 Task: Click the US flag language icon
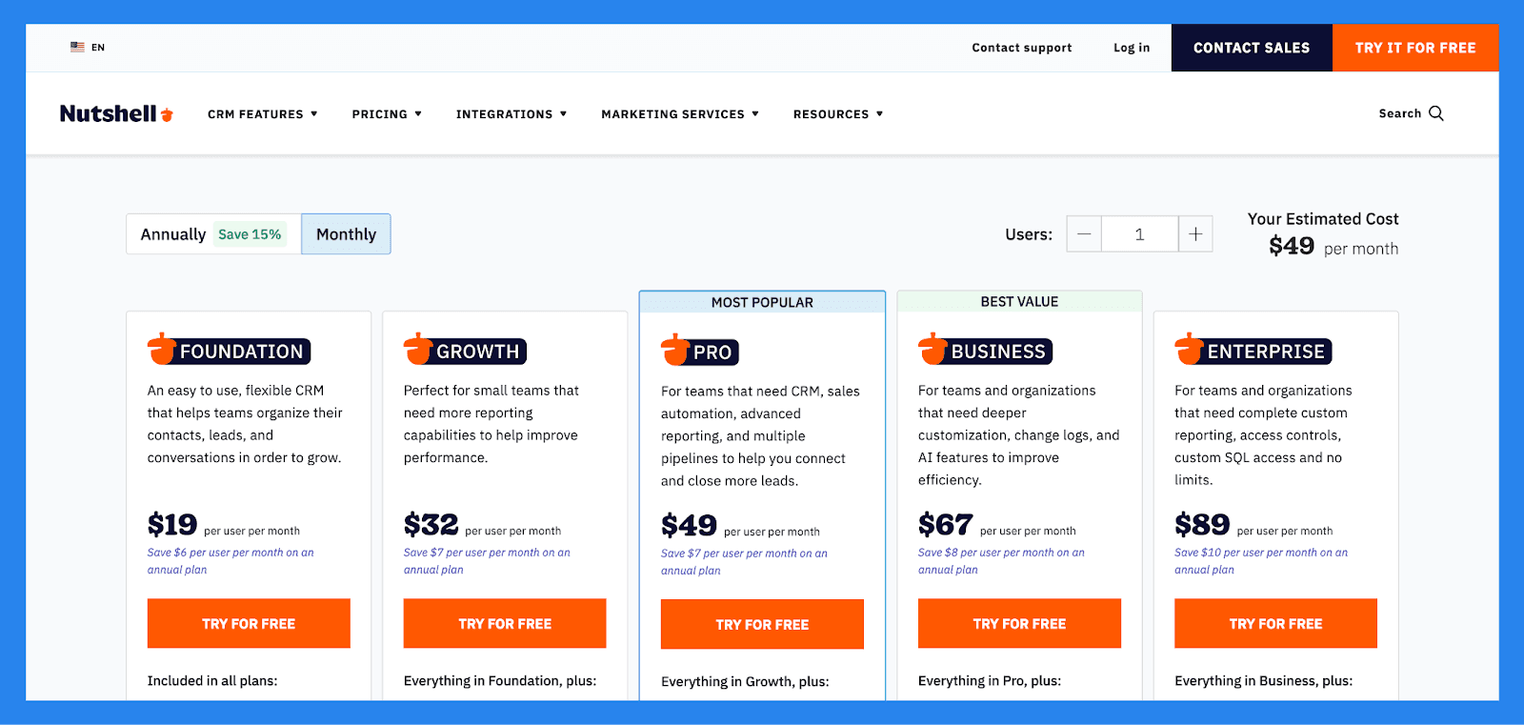coord(77,47)
